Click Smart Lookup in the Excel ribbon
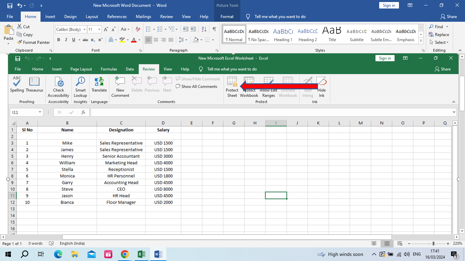The width and height of the screenshot is (465, 261). click(80, 87)
